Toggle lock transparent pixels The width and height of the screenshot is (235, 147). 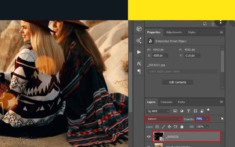pos(157,127)
